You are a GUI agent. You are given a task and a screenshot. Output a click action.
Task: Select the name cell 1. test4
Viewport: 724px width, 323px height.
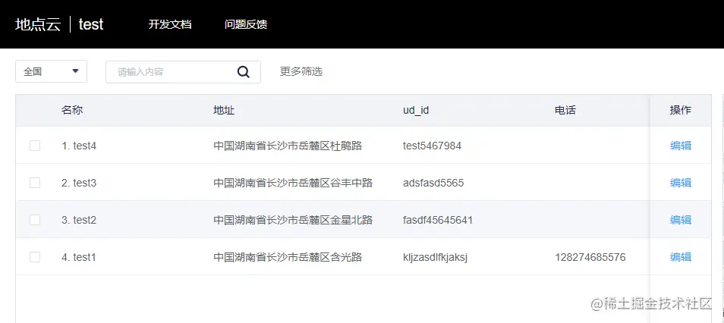(79, 146)
